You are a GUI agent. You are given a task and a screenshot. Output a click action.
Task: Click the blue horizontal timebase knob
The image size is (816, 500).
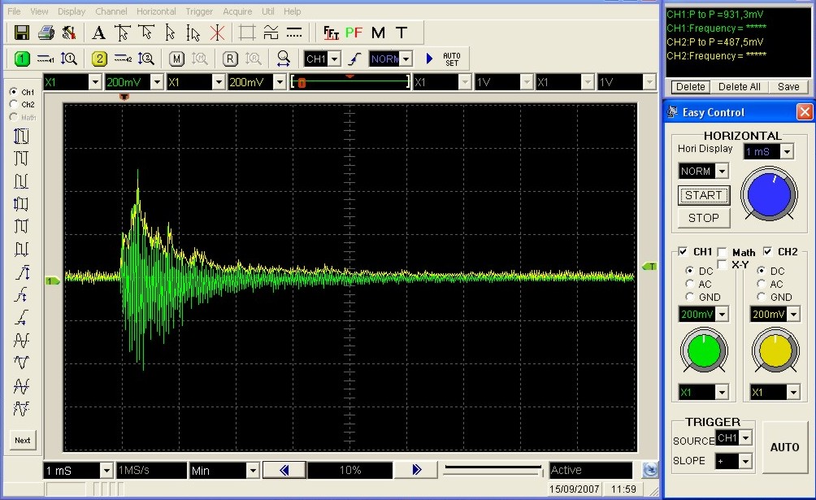click(769, 194)
